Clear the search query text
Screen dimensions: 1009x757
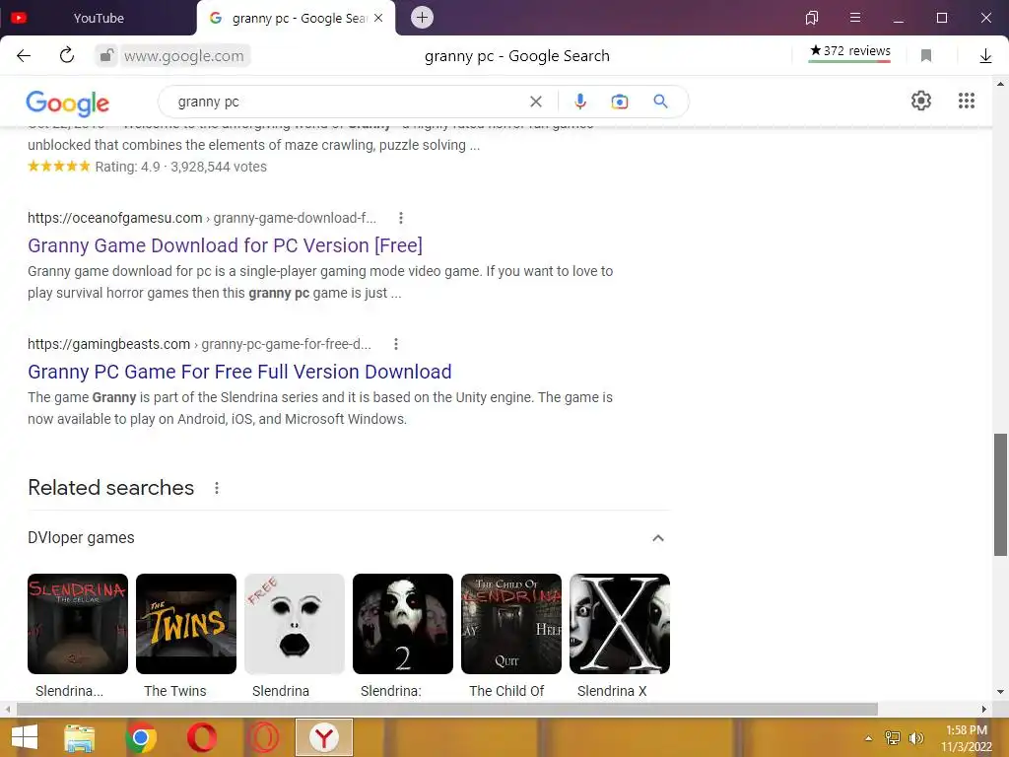(x=535, y=102)
